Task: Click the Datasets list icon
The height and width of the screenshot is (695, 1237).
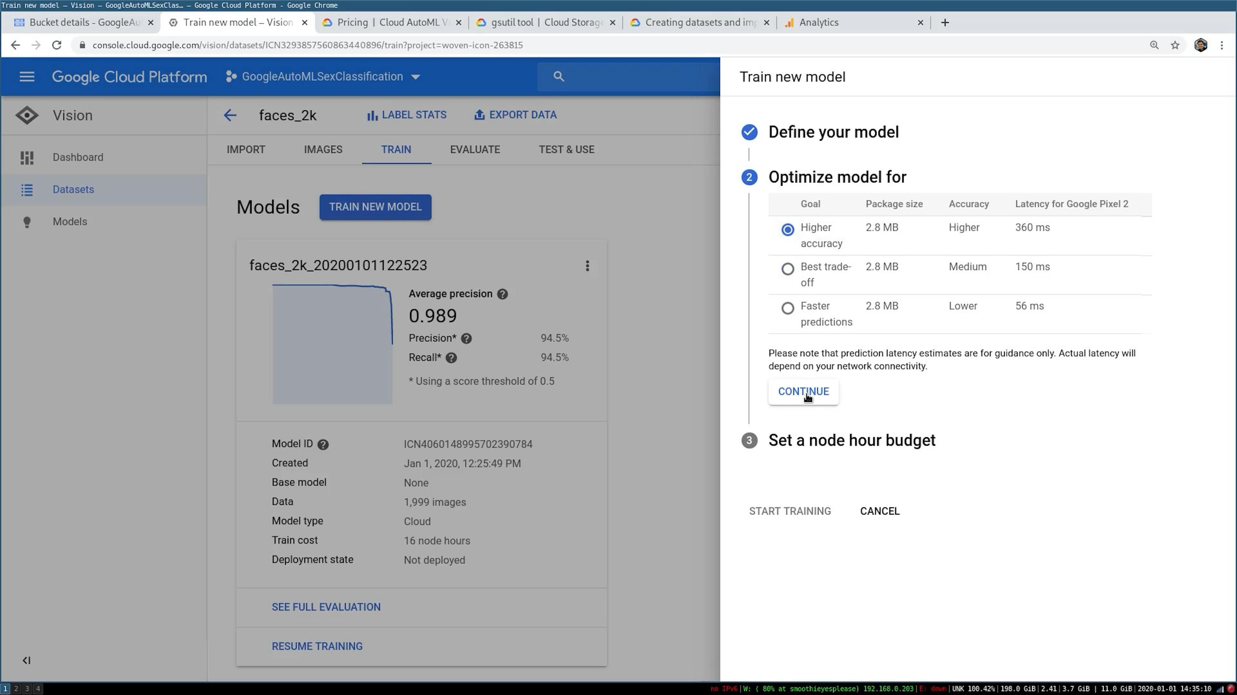Action: coord(27,190)
